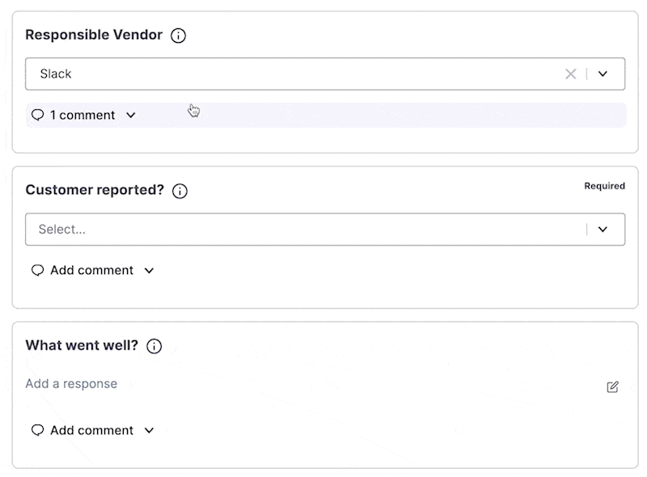Click the info icon beside Responsible Vendor
Viewport: 647px width, 477px height.
(x=178, y=36)
